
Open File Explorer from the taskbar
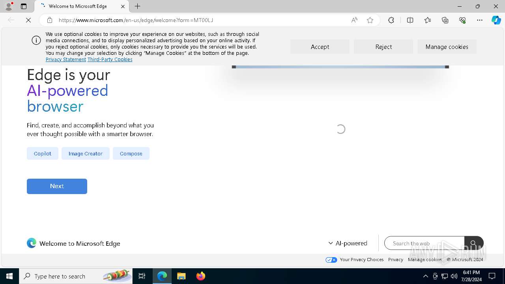click(x=181, y=276)
